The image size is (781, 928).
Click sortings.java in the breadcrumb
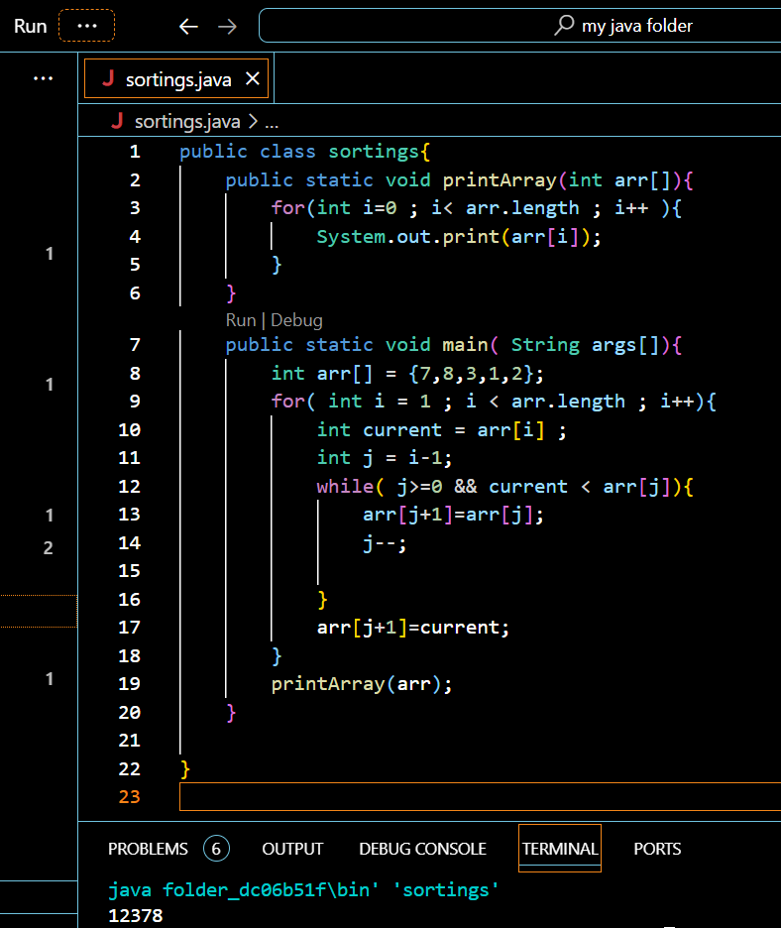pos(187,121)
